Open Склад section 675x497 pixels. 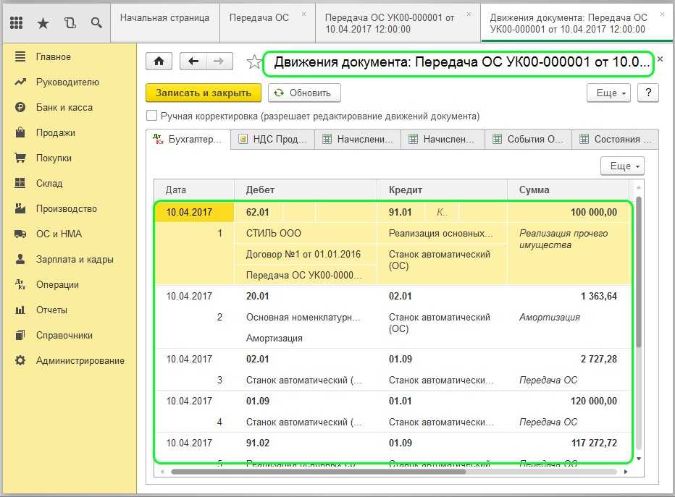[x=49, y=184]
